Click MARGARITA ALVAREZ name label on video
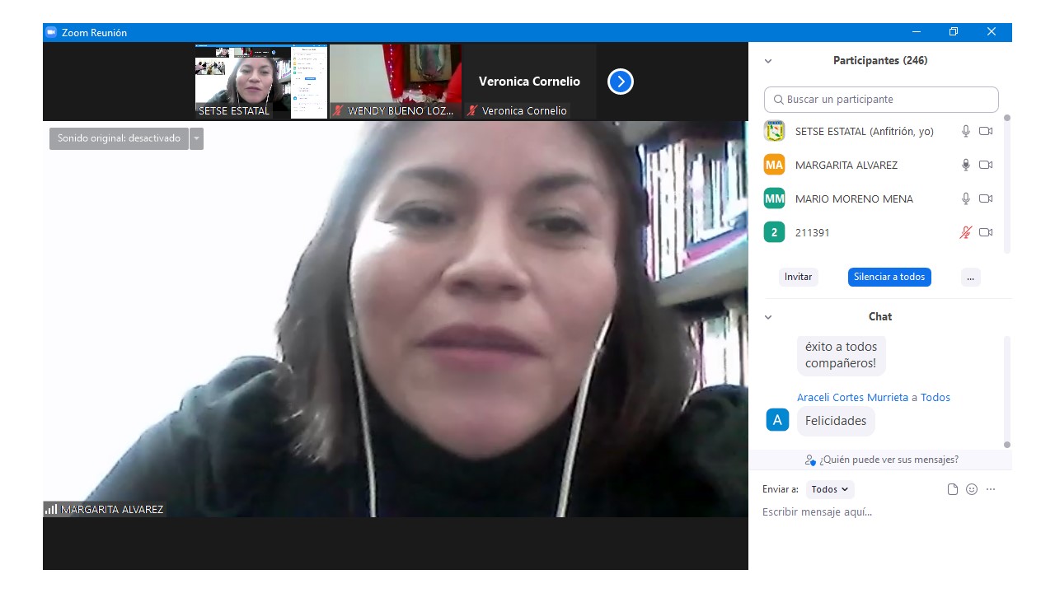 (x=112, y=510)
